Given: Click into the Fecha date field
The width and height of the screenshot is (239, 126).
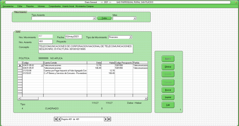Looking at the screenshot, I should (x=74, y=36).
